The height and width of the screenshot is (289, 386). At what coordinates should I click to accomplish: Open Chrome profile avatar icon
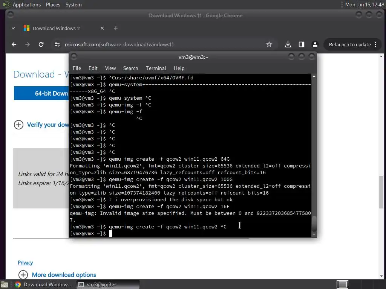(315, 44)
